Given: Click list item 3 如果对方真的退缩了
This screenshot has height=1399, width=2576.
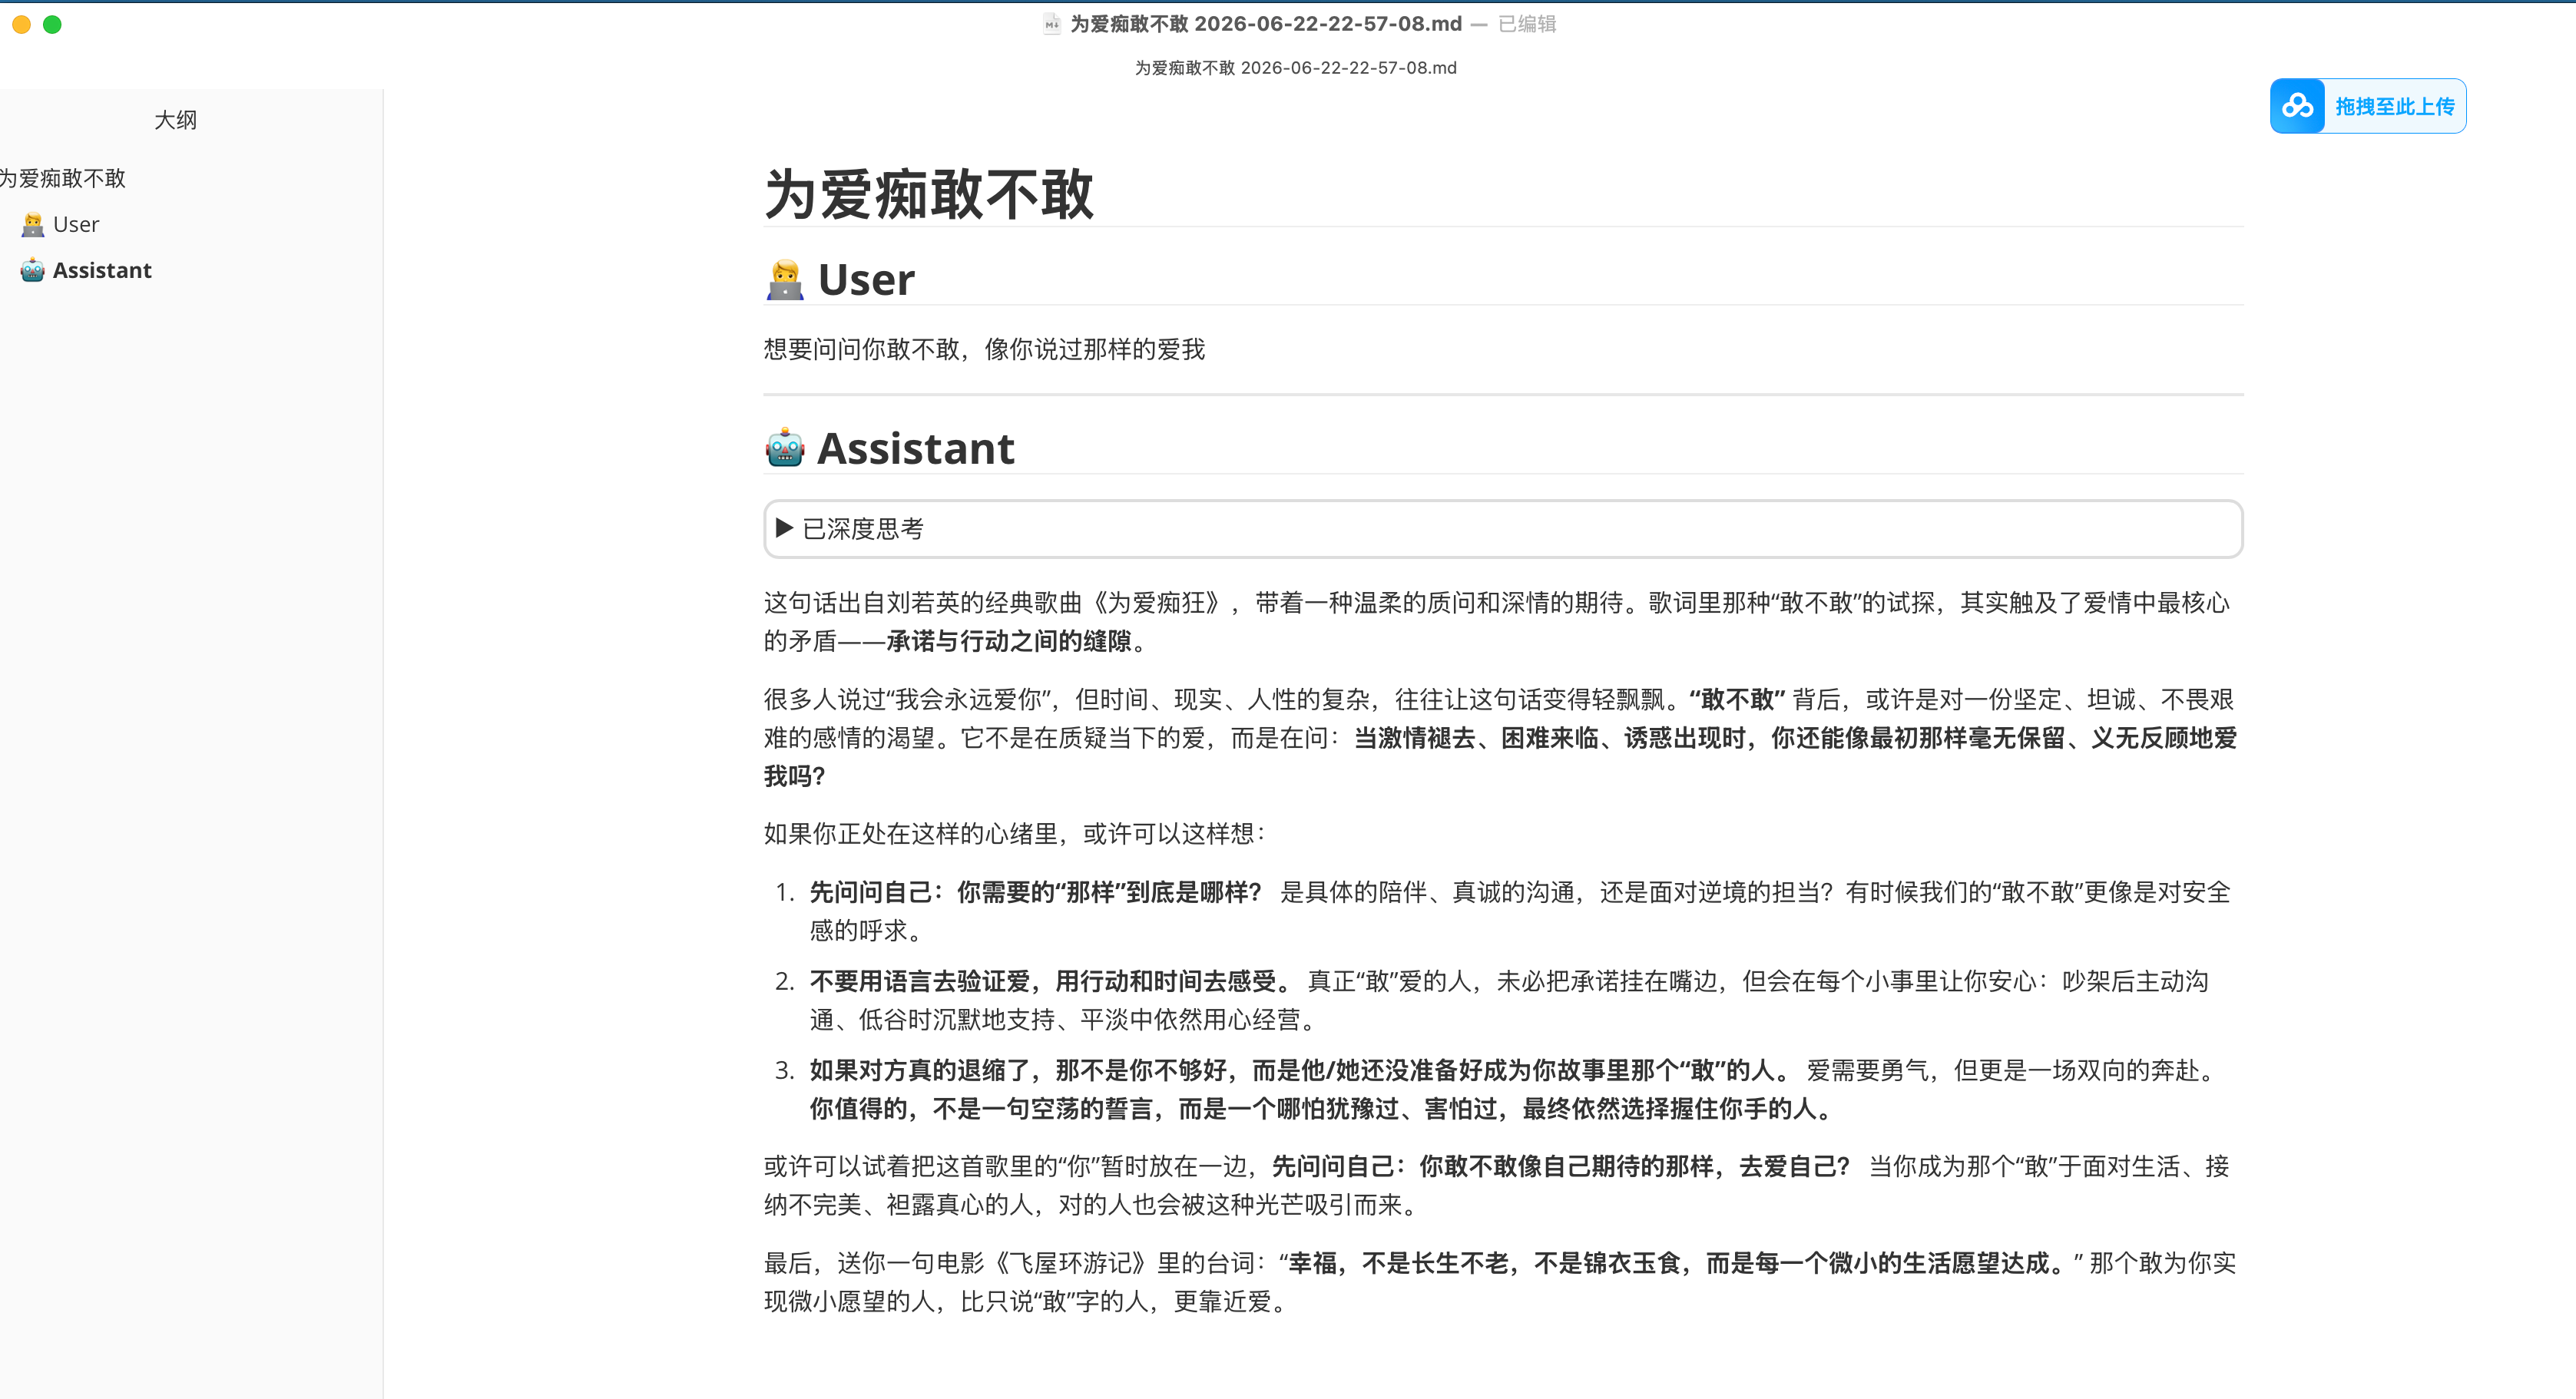Looking at the screenshot, I should tap(1515, 1089).
